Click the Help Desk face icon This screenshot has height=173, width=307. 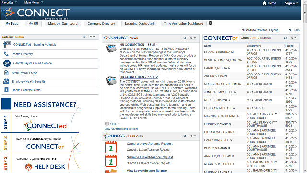[x=29, y=167]
